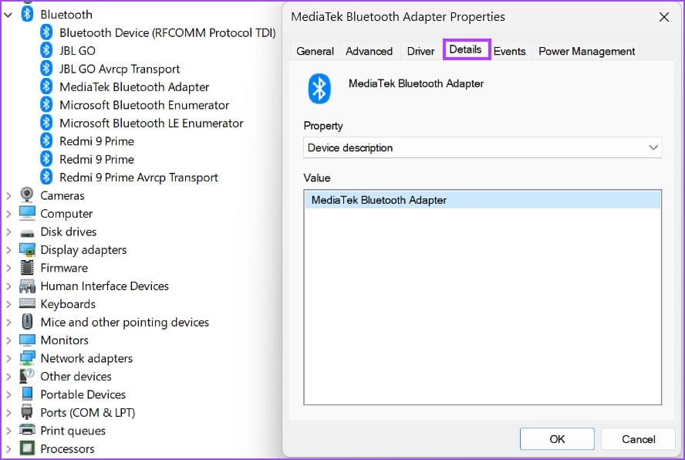
Task: Click the Disk drives icon
Action: [x=27, y=233]
